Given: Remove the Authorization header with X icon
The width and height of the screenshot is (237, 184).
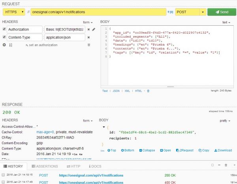Looking at the screenshot, I should coord(89,29).
